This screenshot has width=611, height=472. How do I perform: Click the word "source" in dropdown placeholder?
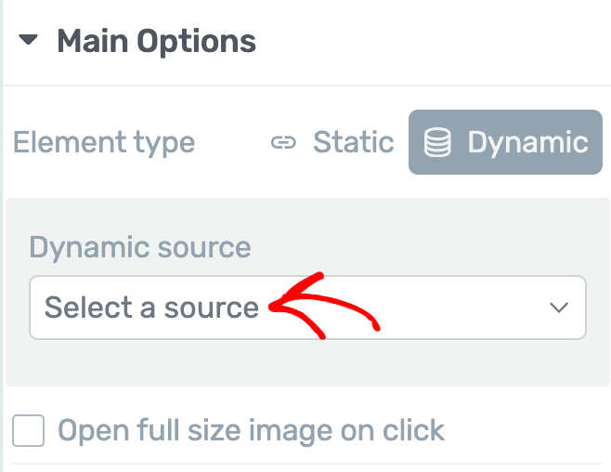211,308
